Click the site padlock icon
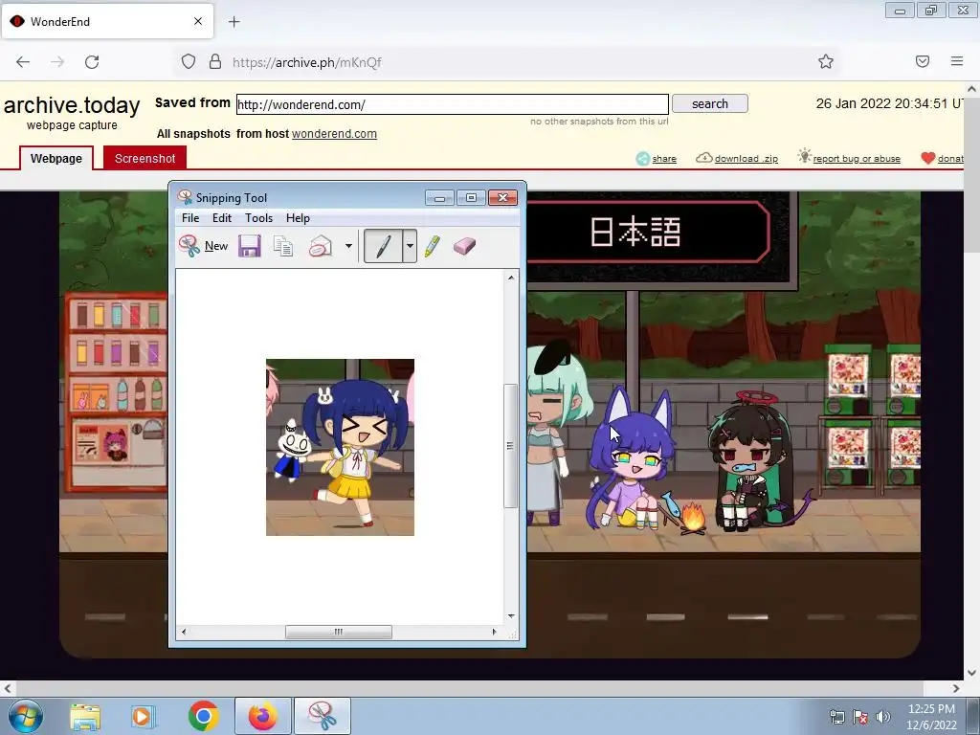The width and height of the screenshot is (980, 735). coord(215,62)
